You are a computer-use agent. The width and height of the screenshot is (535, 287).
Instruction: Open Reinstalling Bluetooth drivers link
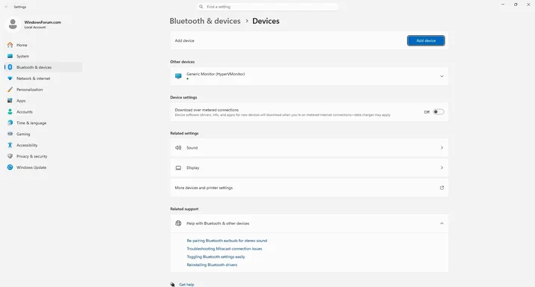coord(212,265)
